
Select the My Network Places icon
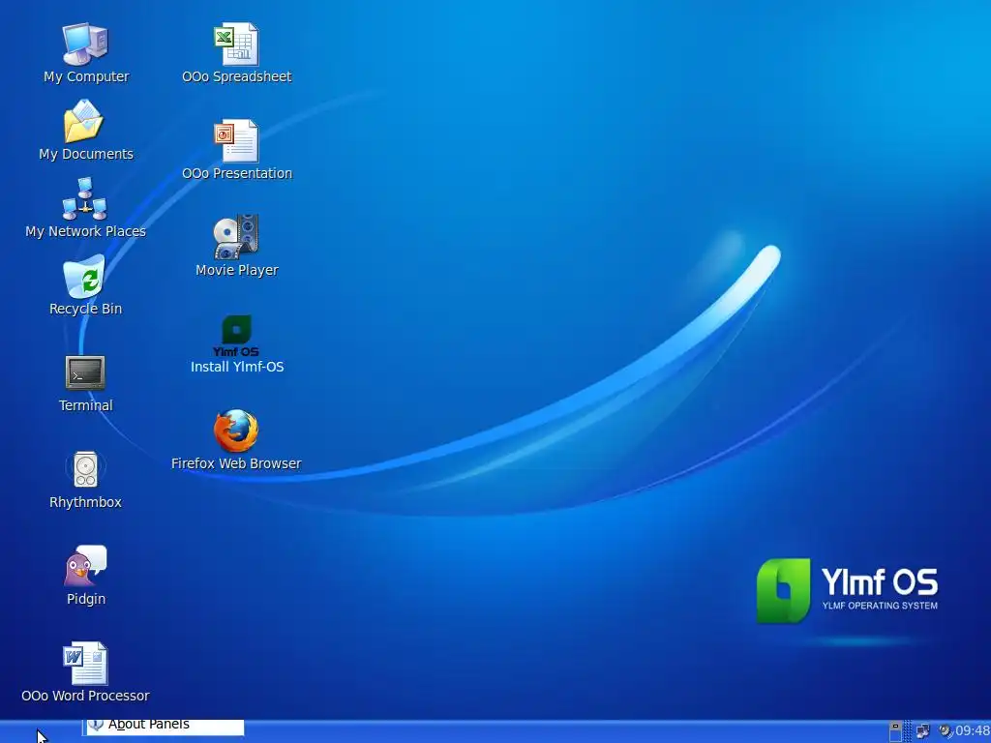pyautogui.click(x=85, y=198)
